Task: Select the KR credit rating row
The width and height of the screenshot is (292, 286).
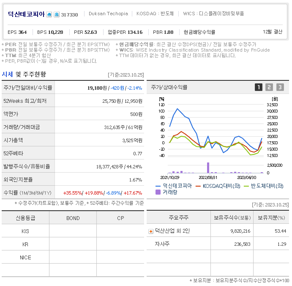Action: (73, 244)
